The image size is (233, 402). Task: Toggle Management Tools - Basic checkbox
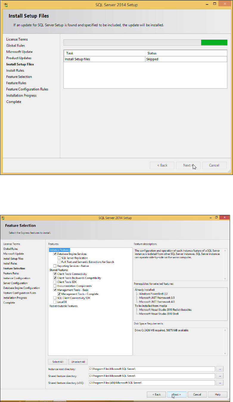tap(55, 290)
